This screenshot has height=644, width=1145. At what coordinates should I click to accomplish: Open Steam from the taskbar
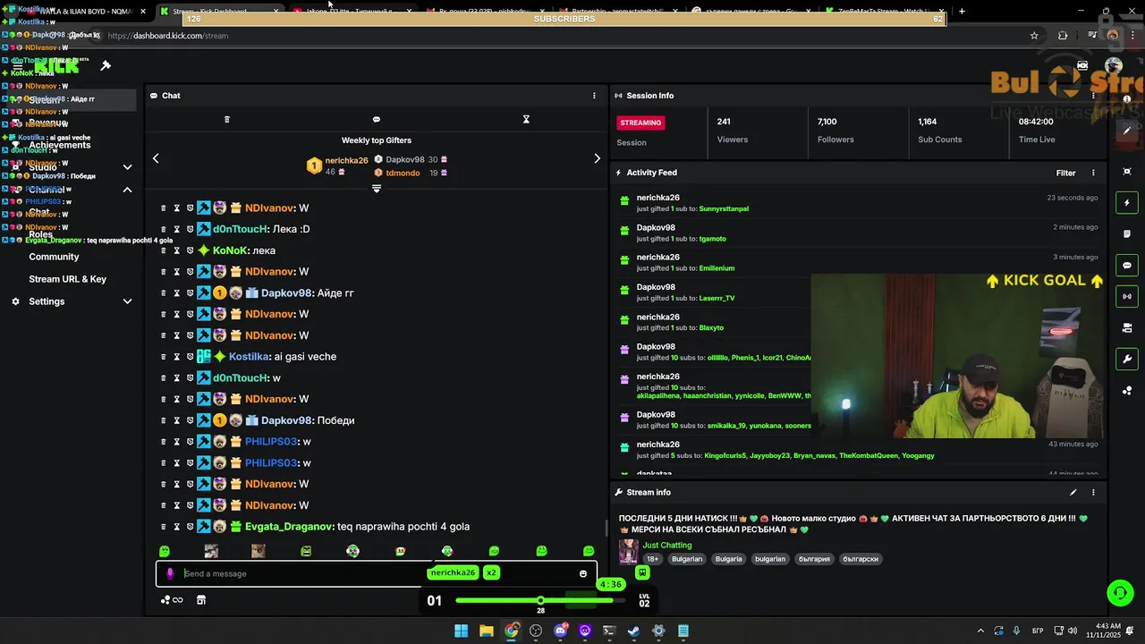pyautogui.click(x=633, y=631)
